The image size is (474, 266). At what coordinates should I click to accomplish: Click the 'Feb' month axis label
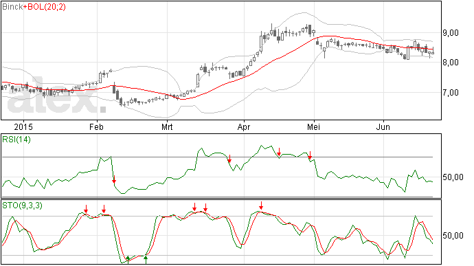(x=96, y=126)
